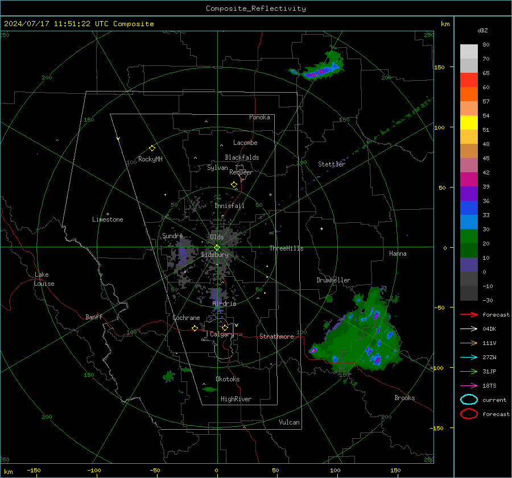Select the bright green 30 dBZ swatch
Viewport: 512px width, 478px height.
(469, 236)
